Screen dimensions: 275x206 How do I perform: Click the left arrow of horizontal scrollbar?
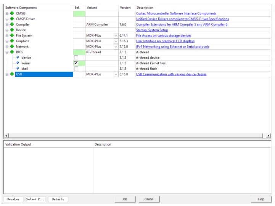6,136
